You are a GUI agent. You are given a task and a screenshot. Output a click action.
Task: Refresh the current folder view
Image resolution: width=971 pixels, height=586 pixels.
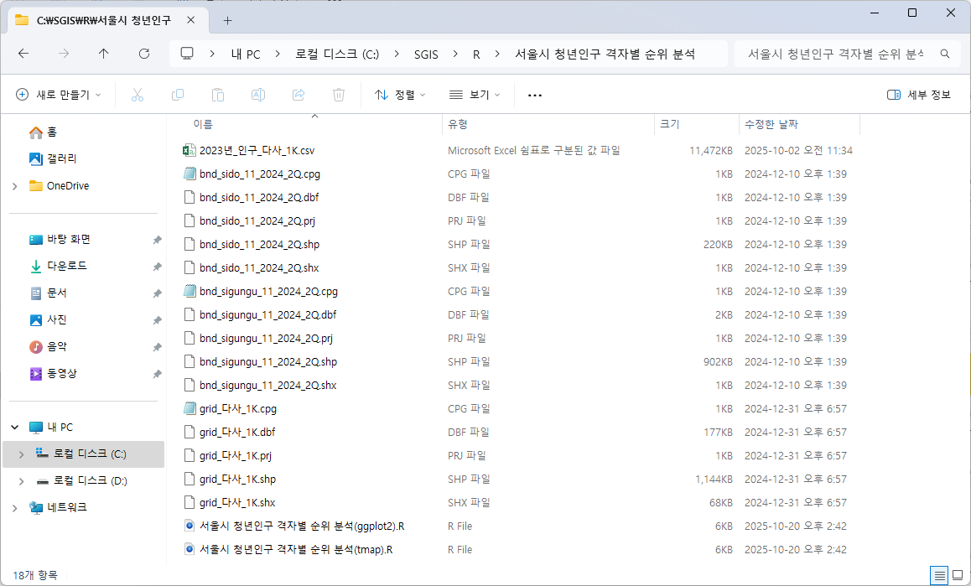coord(144,54)
